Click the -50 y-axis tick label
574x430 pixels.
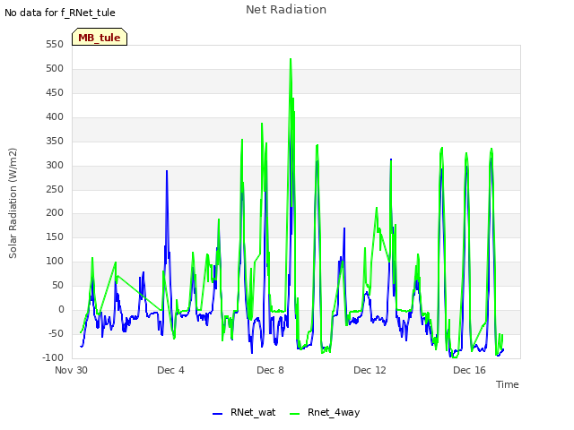click(x=56, y=333)
